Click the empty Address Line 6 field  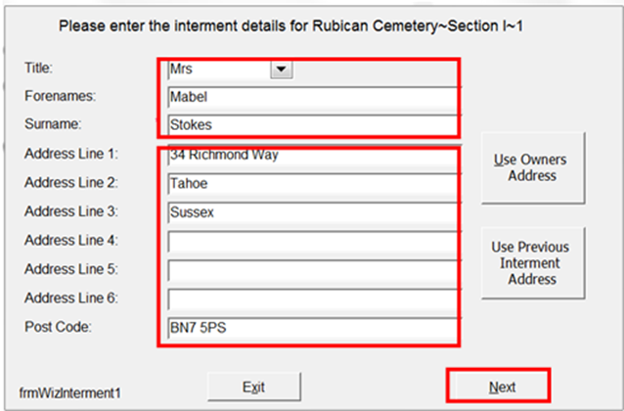pyautogui.click(x=308, y=298)
